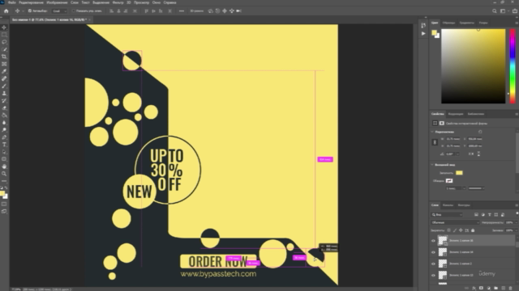Select the Eyedropper tool
The height and width of the screenshot is (291, 519).
coord(4,71)
